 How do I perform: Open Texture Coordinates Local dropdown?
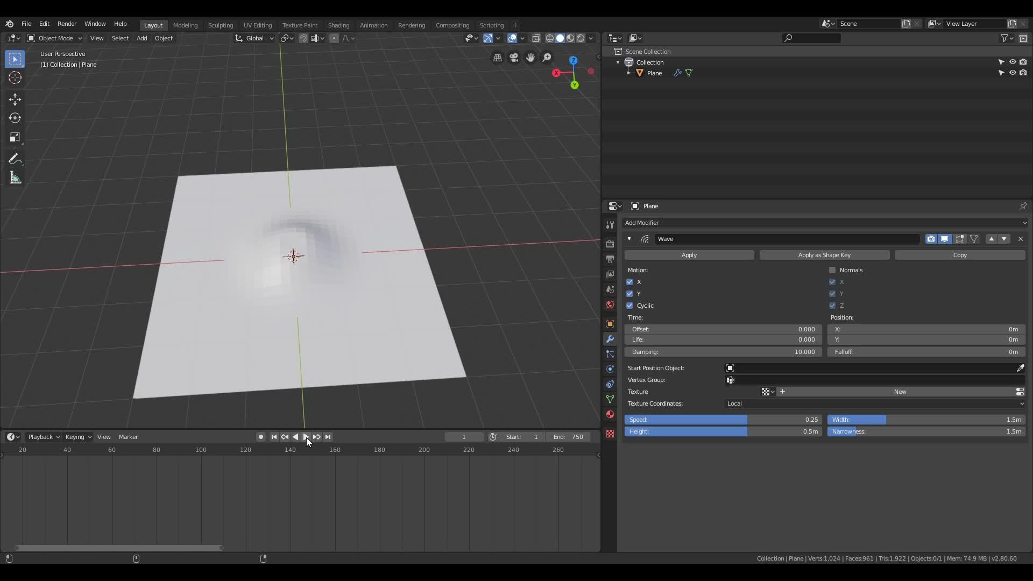(x=874, y=403)
